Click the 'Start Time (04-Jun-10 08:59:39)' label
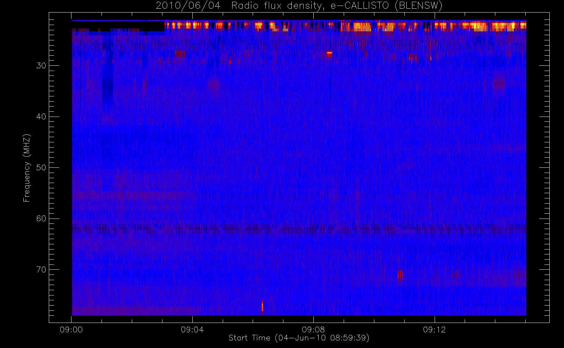 click(299, 338)
